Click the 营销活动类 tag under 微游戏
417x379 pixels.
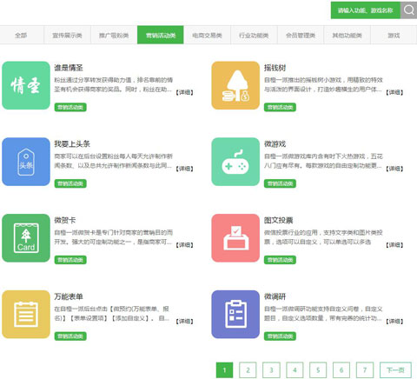[280, 183]
